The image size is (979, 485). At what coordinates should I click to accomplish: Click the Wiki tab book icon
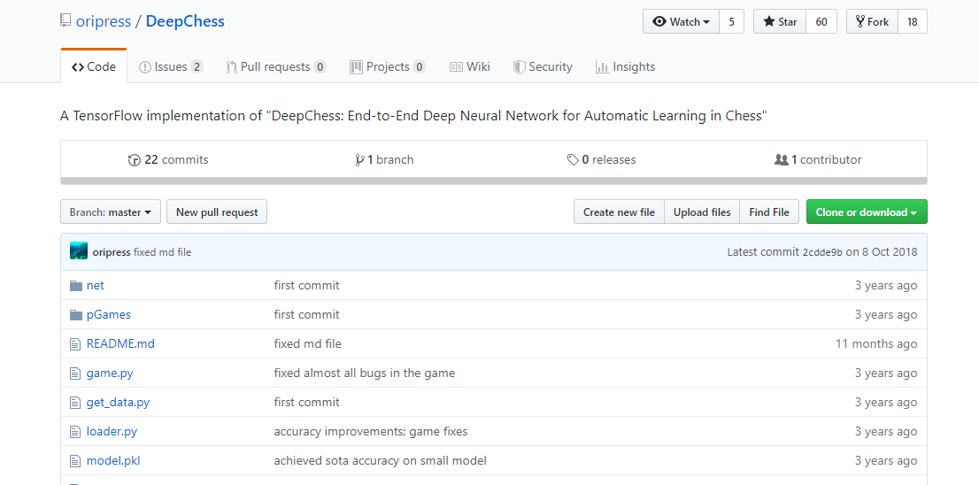click(456, 66)
